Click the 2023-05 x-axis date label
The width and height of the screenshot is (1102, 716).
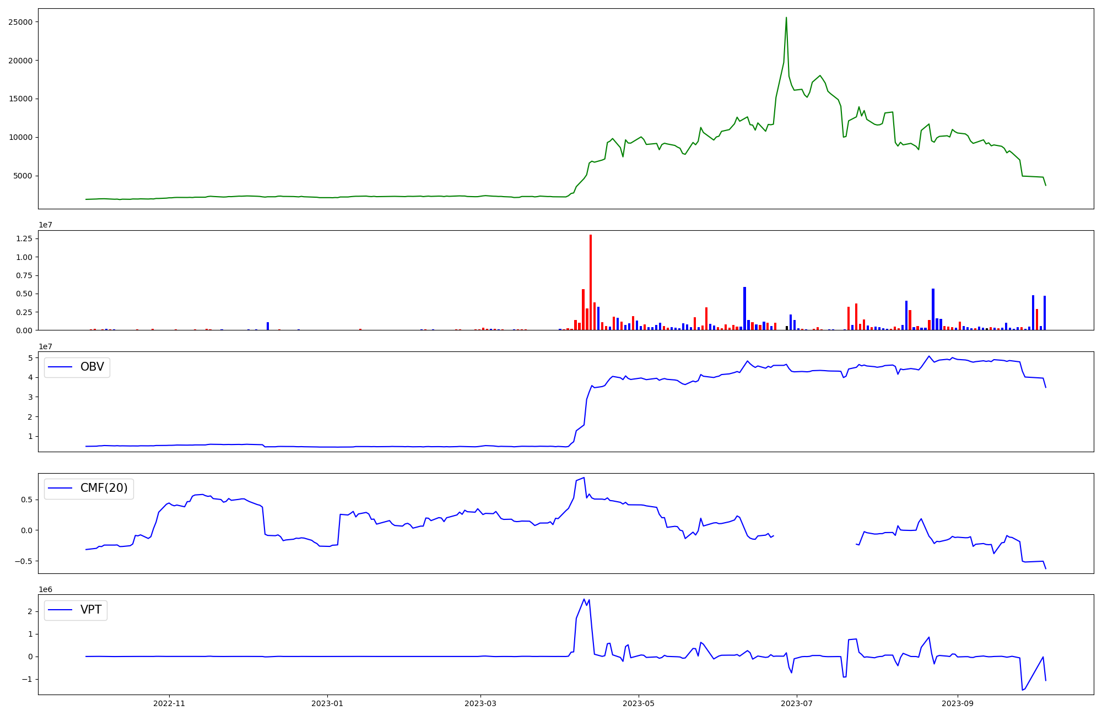click(x=639, y=703)
